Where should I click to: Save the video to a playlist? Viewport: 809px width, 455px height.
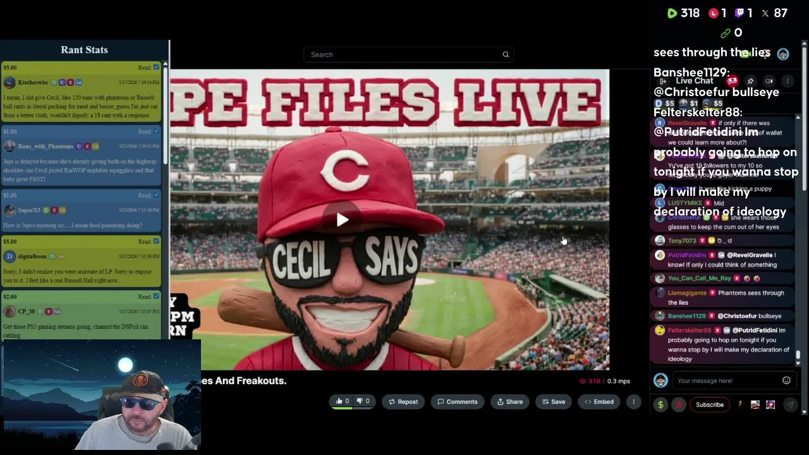tap(553, 402)
